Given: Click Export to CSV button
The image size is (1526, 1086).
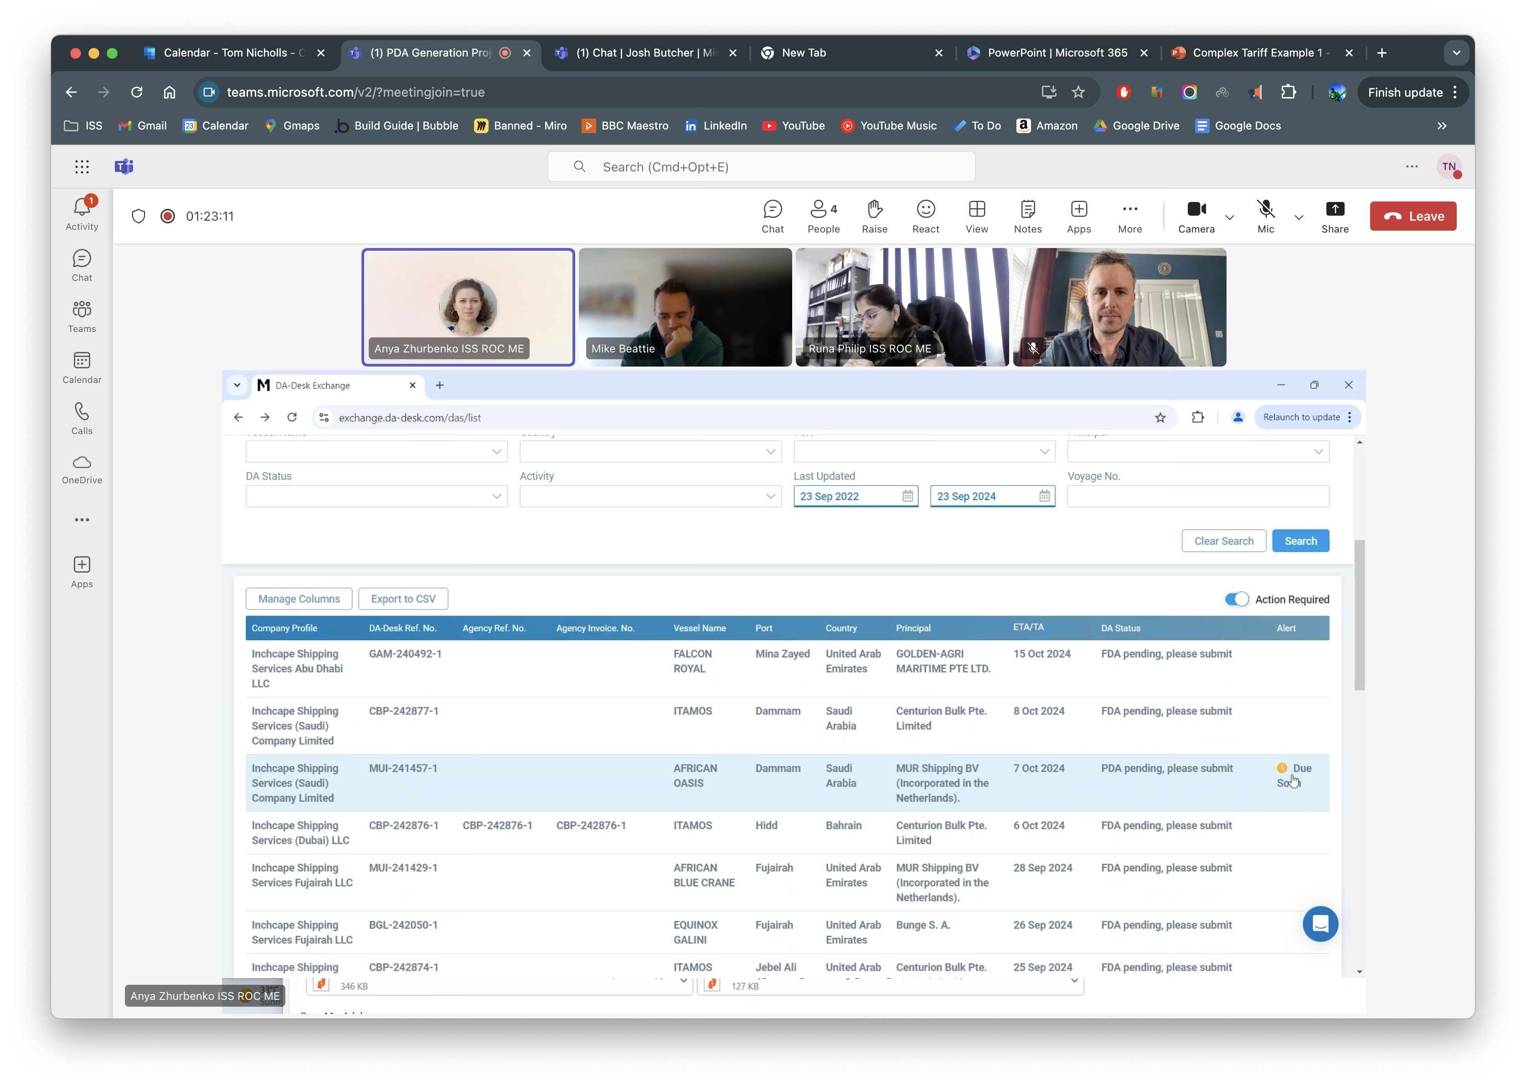Looking at the screenshot, I should (x=403, y=599).
